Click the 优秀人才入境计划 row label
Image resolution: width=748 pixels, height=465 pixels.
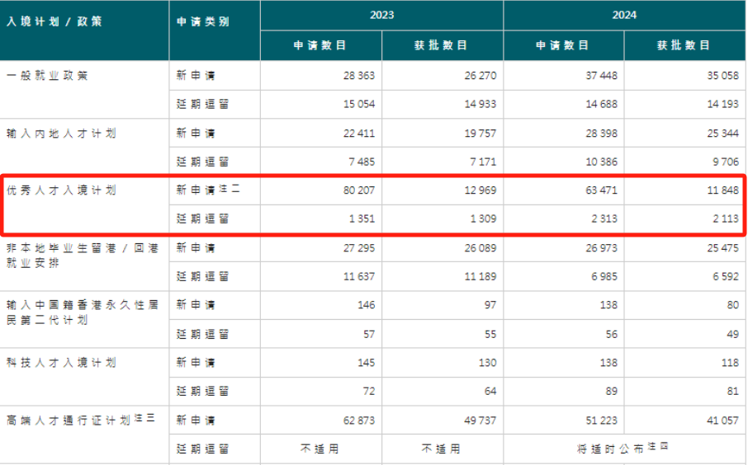pos(60,190)
